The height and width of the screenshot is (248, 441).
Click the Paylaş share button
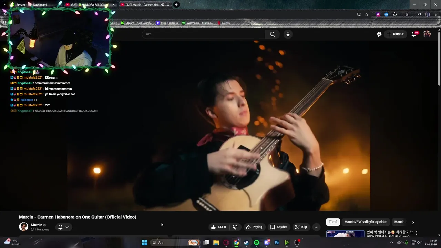(x=254, y=227)
